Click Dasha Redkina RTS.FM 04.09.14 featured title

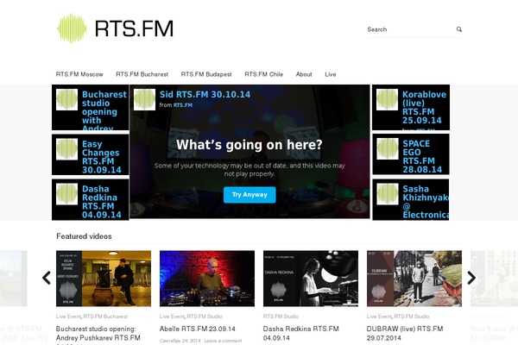[301, 334]
